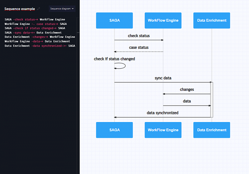Place cursor in first code line SAGA check status
Screen dimensions: 249x174
[35, 19]
